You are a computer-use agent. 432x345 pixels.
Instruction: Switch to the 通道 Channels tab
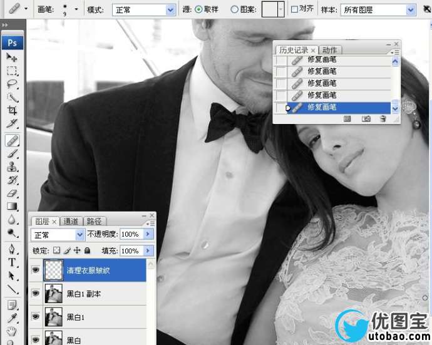coord(71,221)
